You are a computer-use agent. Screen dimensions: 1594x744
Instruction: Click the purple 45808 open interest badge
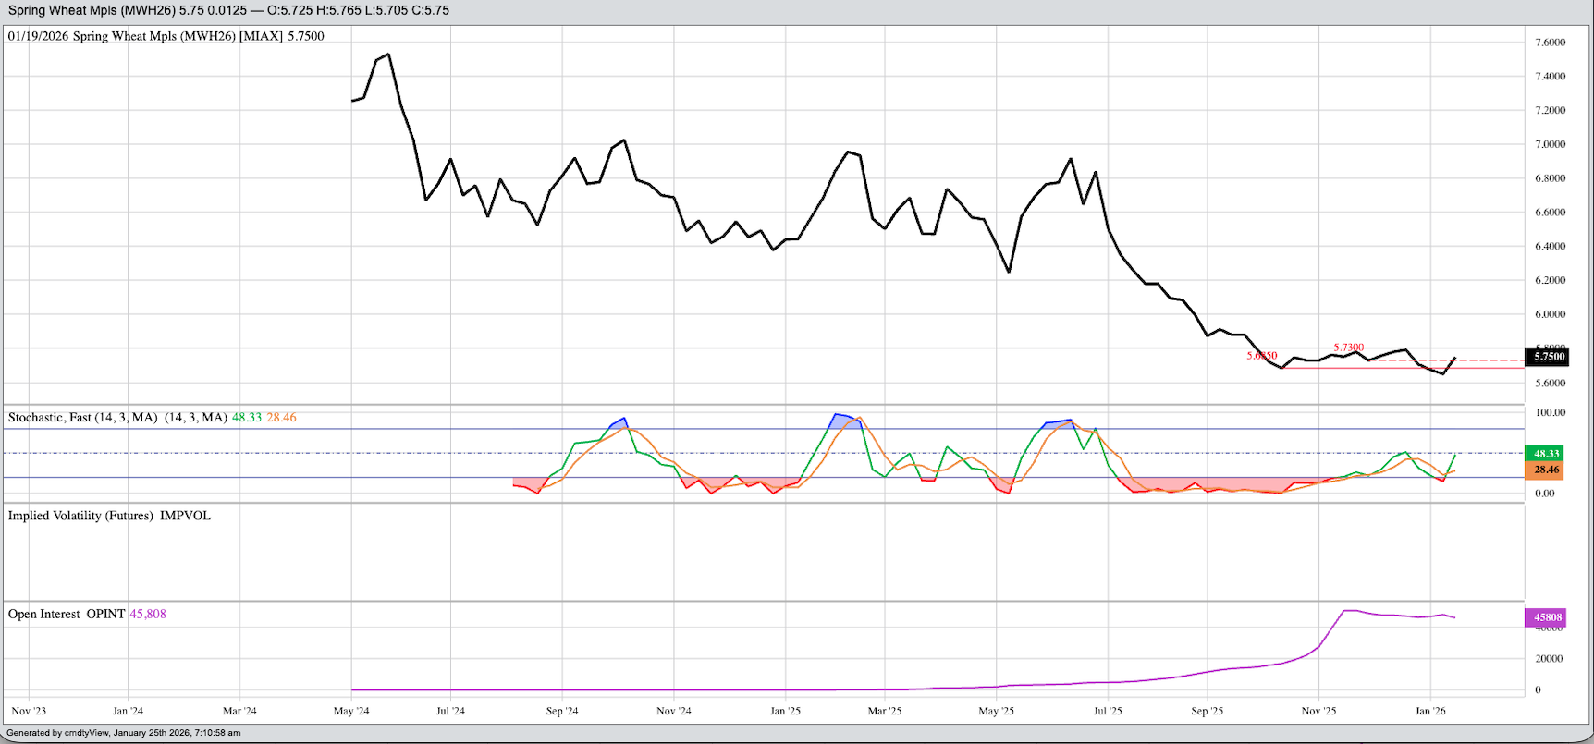click(1547, 617)
